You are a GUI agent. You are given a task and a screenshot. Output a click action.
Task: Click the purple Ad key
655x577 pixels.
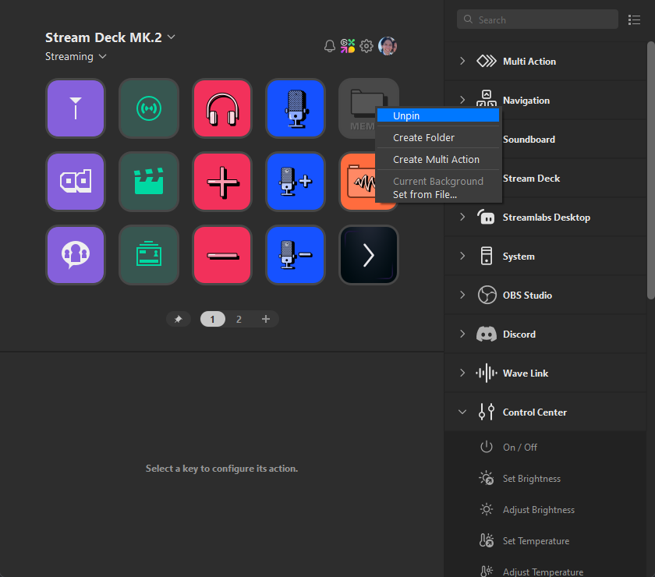click(76, 182)
